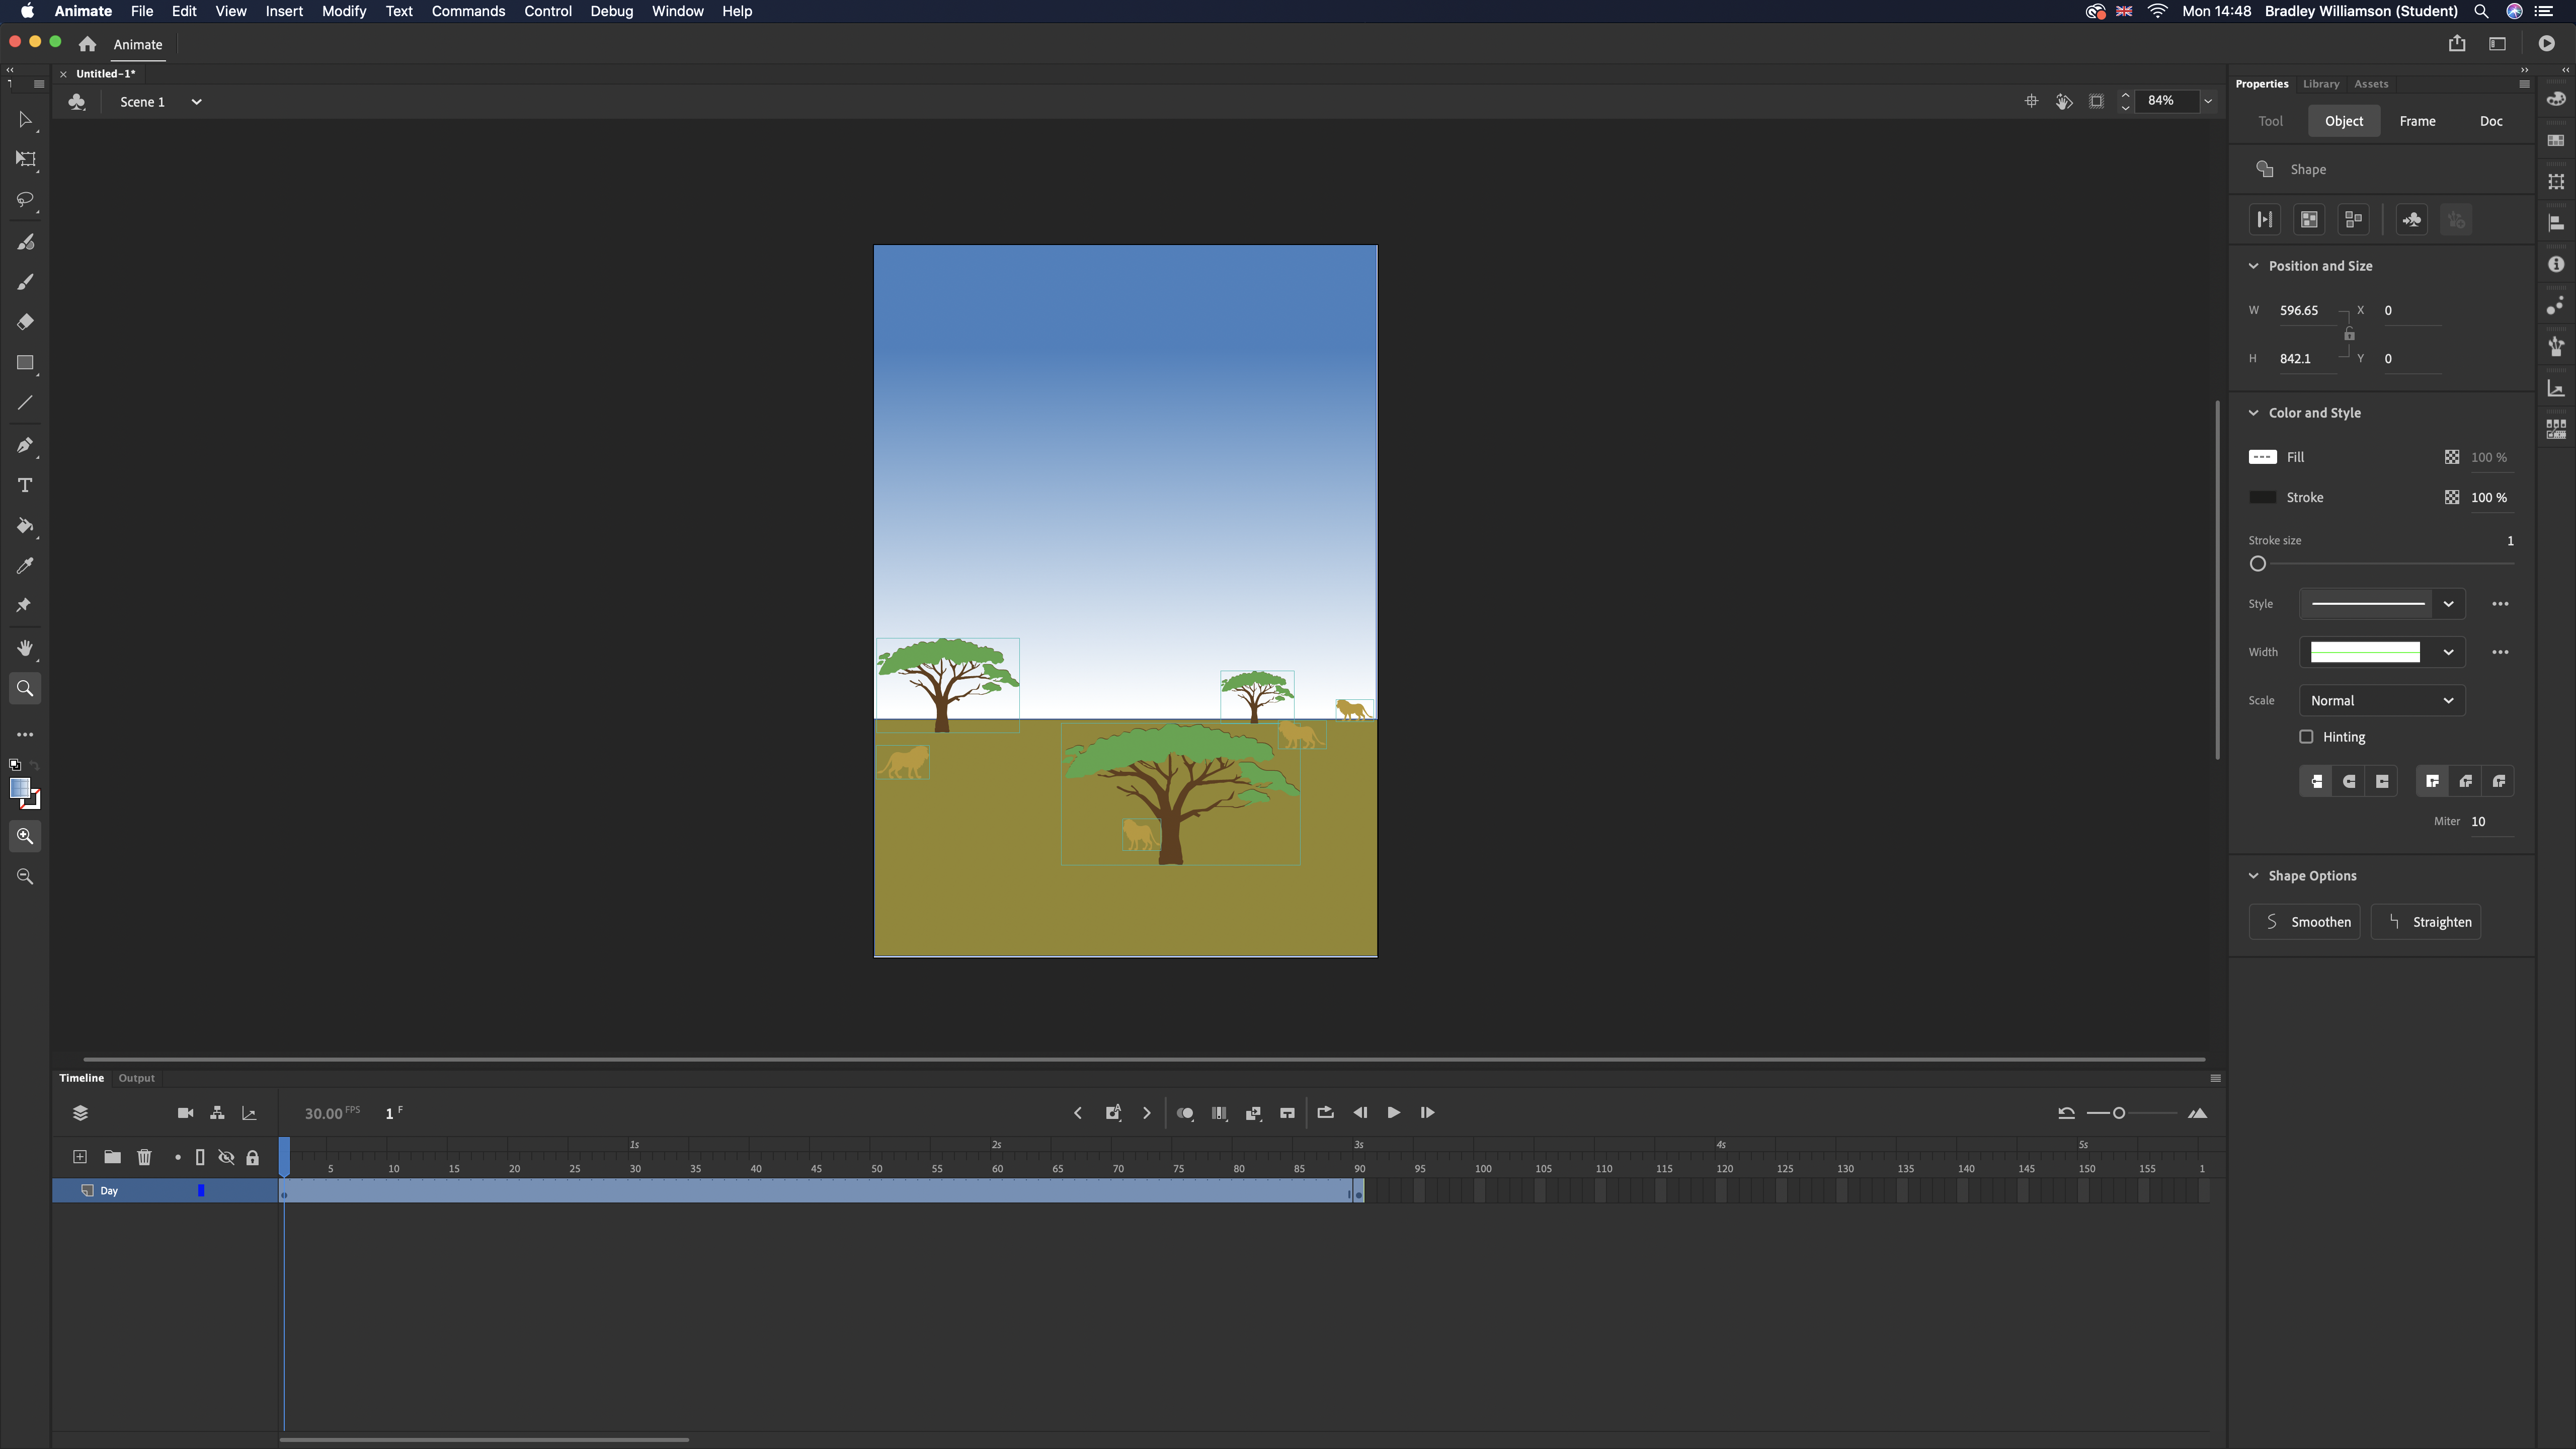Select the Day layer row
Viewport: 2576px width, 1449px height.
click(x=165, y=1191)
